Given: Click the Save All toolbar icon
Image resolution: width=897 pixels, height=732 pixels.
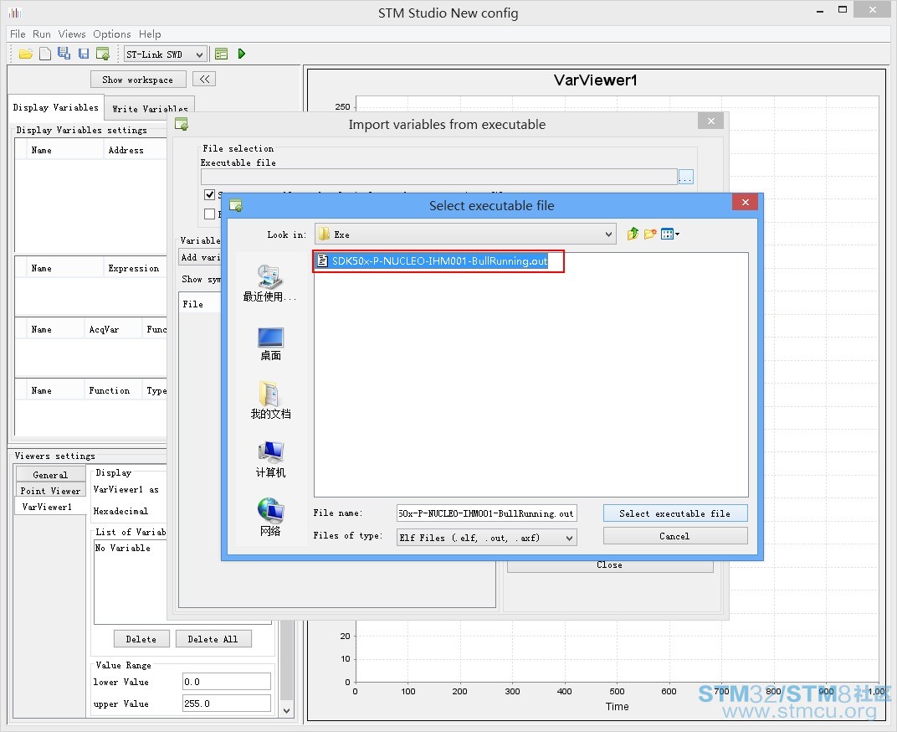Looking at the screenshot, I should 64,54.
